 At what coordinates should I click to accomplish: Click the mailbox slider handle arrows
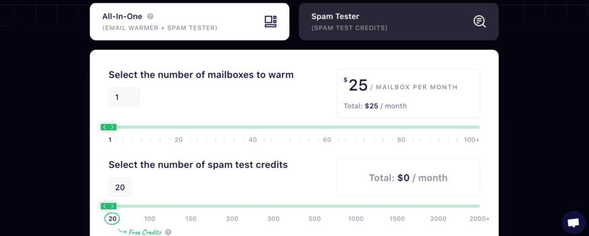(109, 127)
